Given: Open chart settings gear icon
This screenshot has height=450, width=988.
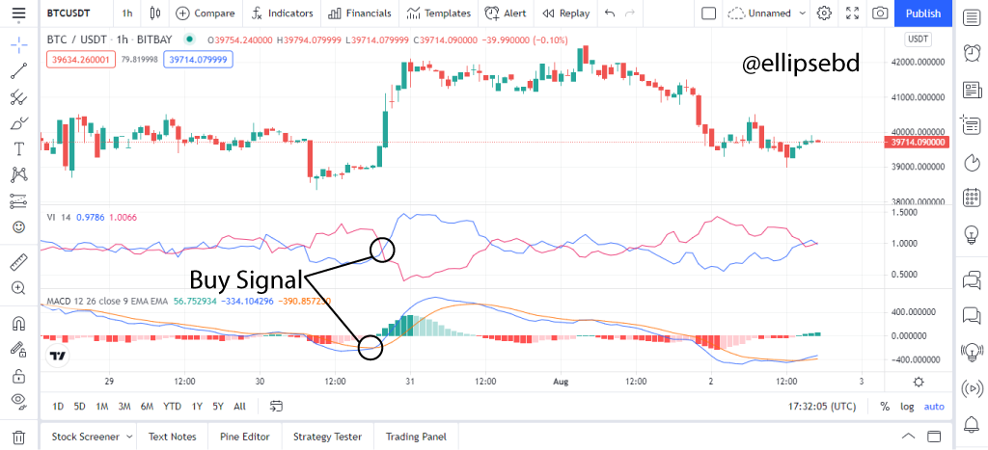Looking at the screenshot, I should (824, 13).
